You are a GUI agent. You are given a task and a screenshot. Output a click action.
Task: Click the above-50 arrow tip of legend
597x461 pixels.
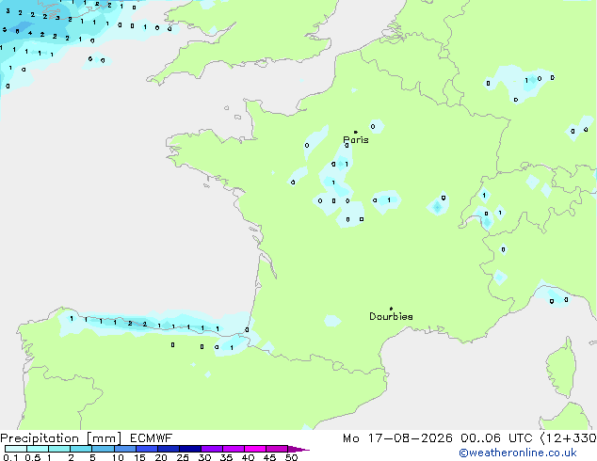tap(298, 449)
